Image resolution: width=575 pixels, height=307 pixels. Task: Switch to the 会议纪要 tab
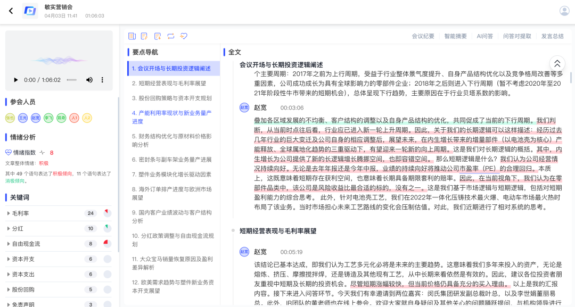pyautogui.click(x=423, y=36)
